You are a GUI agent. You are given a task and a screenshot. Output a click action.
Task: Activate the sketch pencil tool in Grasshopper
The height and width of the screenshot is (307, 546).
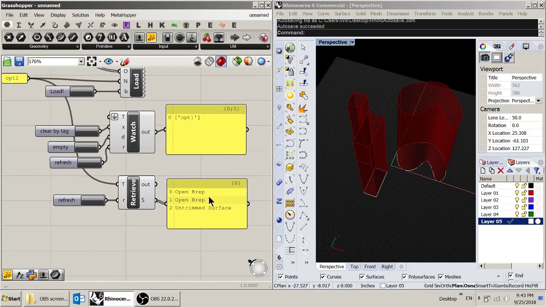pyautogui.click(x=125, y=61)
